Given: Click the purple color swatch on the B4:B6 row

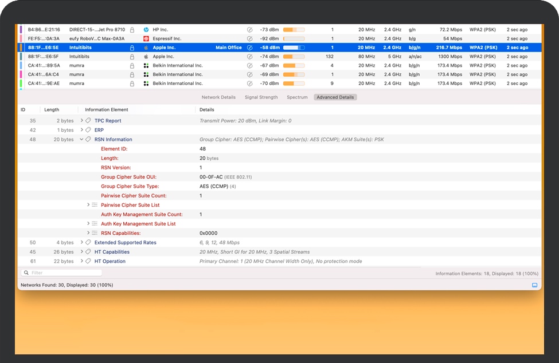Looking at the screenshot, I should [21, 29].
